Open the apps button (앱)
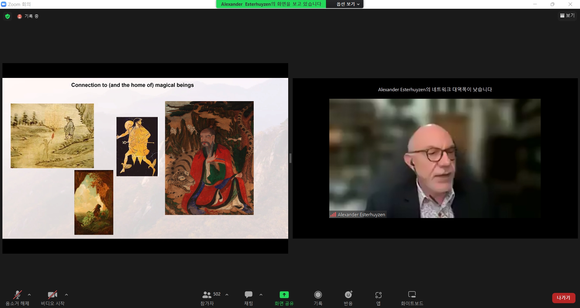This screenshot has height=308, width=580. (x=379, y=298)
